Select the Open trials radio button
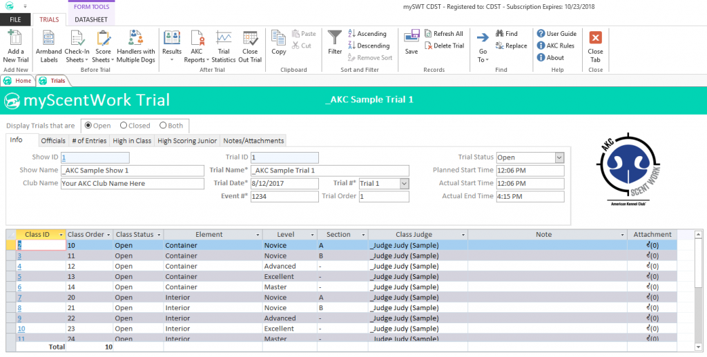 pyautogui.click(x=88, y=126)
